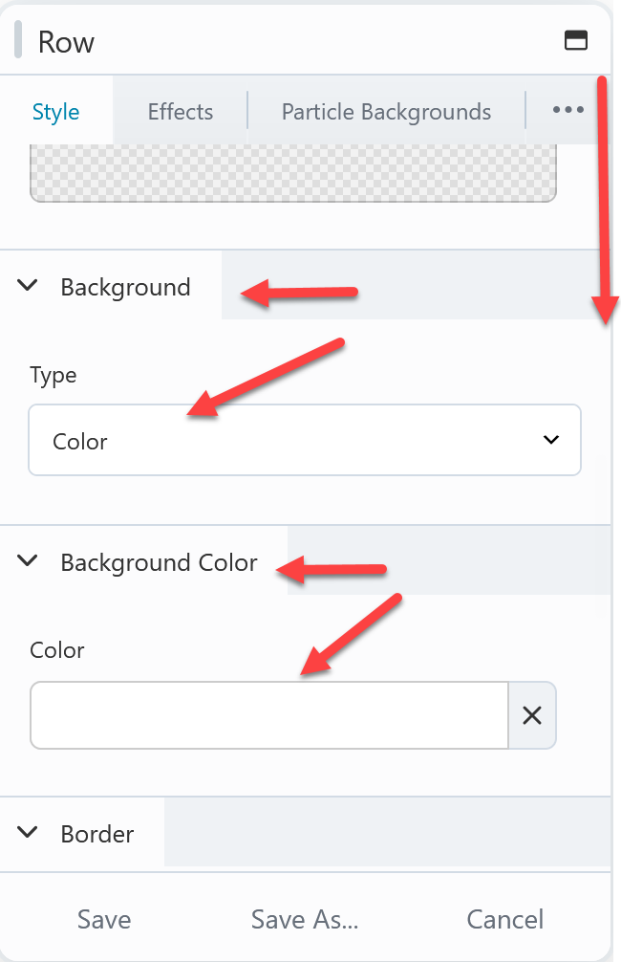
Task: Switch to the Effects tab
Action: click(181, 112)
